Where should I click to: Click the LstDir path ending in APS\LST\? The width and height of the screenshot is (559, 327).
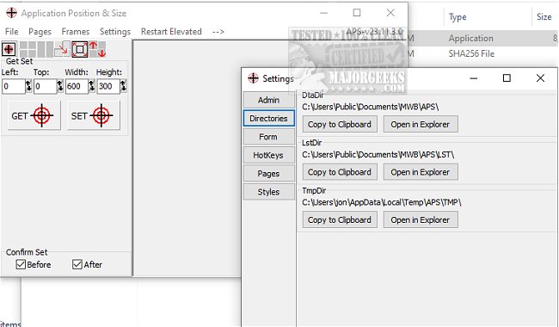(378, 154)
